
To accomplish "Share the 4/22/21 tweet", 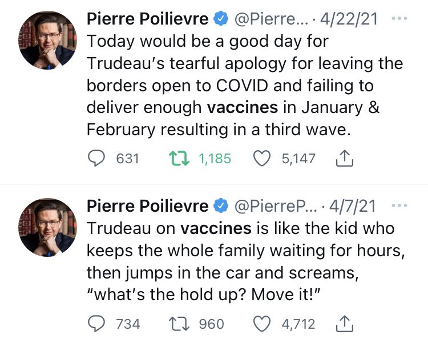I will tap(343, 158).
